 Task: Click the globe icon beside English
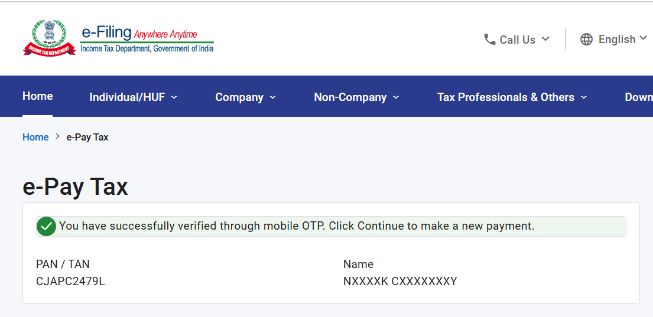pos(586,40)
